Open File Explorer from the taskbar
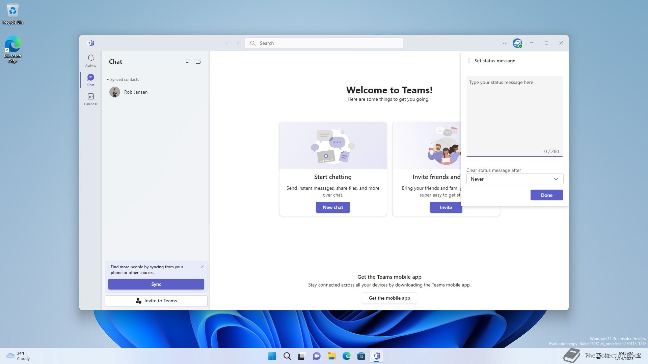The height and width of the screenshot is (364, 648). (331, 356)
